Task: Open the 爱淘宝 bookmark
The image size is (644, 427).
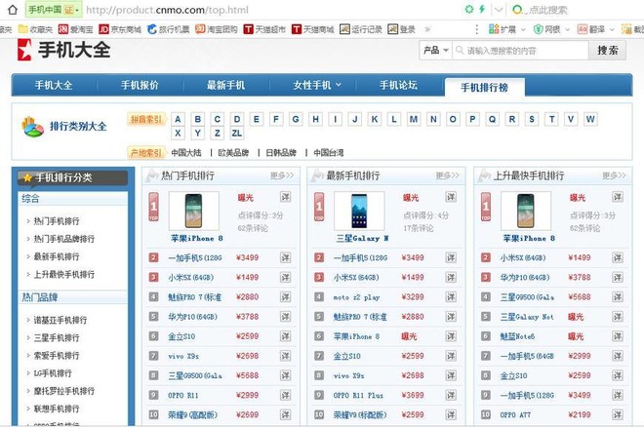Action: coord(75,29)
